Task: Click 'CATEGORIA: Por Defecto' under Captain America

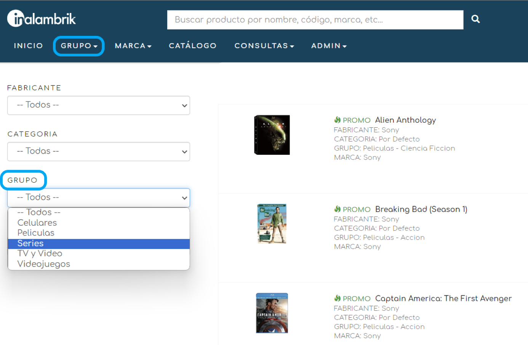Action: 377,318
